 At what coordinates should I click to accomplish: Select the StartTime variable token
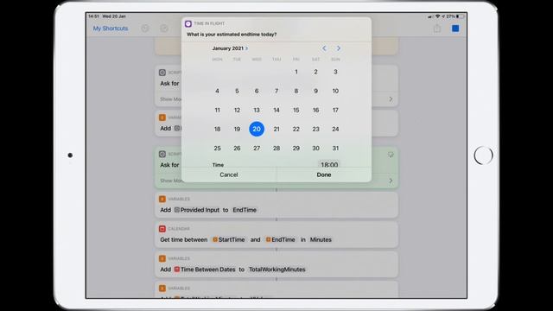pos(228,240)
